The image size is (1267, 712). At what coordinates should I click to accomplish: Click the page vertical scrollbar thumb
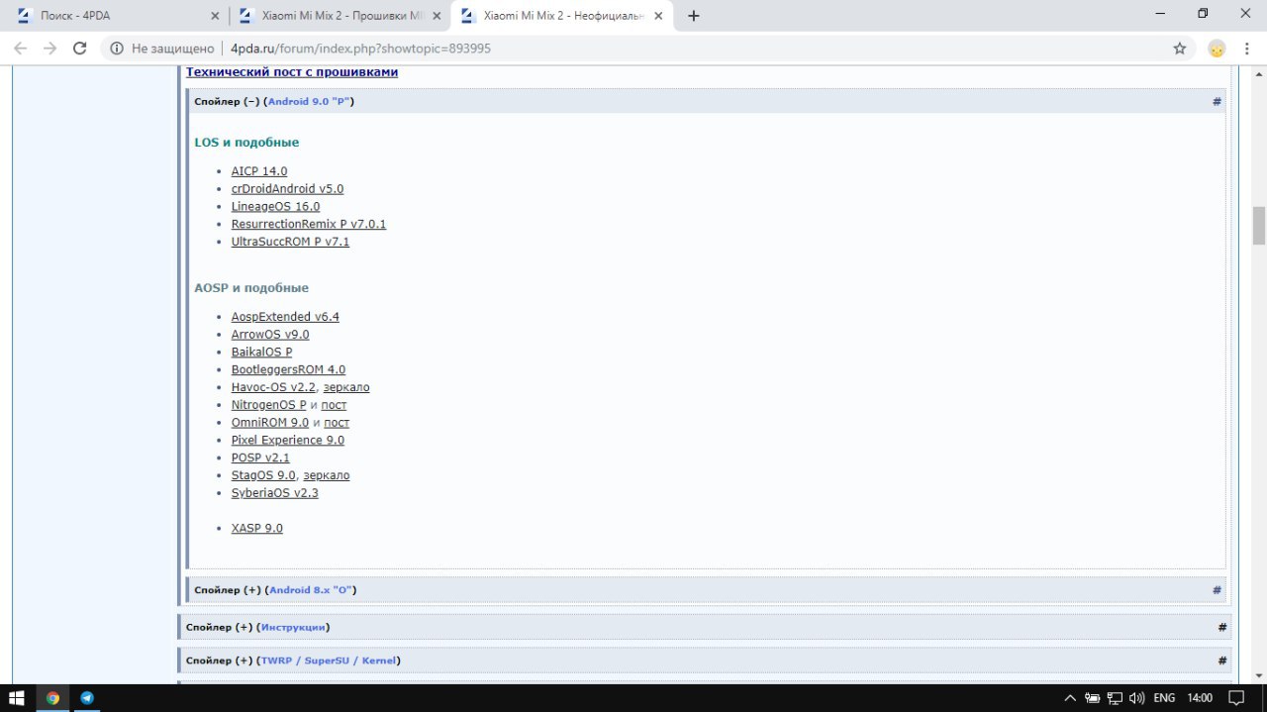pos(1259,225)
